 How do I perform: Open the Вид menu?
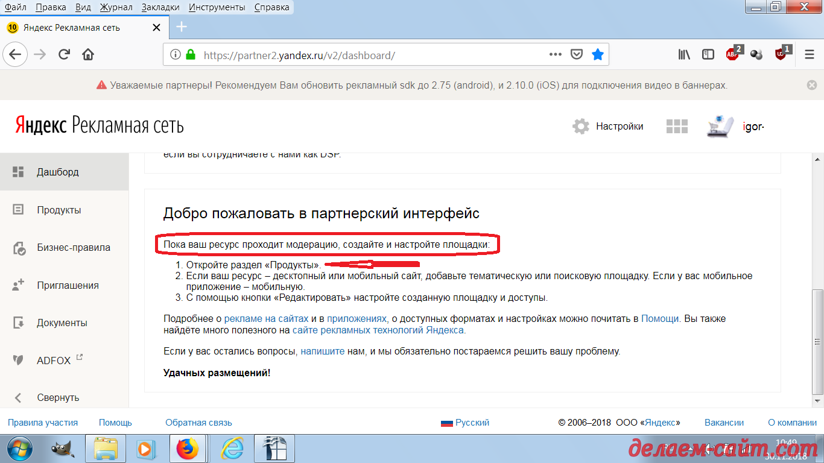pos(84,7)
